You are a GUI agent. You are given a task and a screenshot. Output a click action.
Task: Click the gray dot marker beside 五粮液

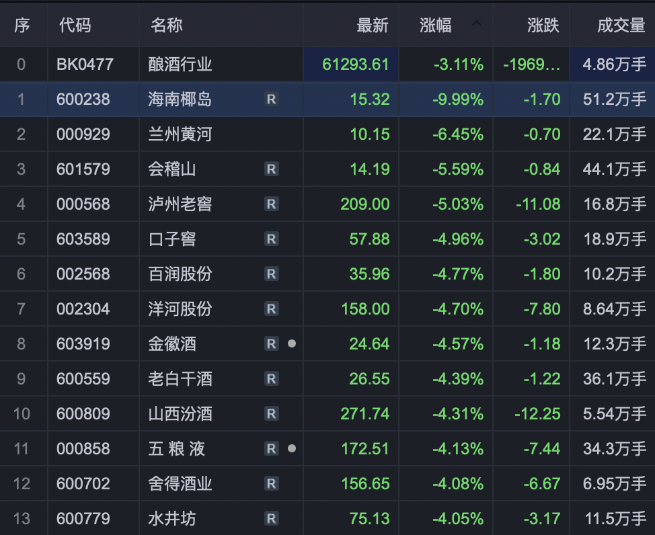292,448
